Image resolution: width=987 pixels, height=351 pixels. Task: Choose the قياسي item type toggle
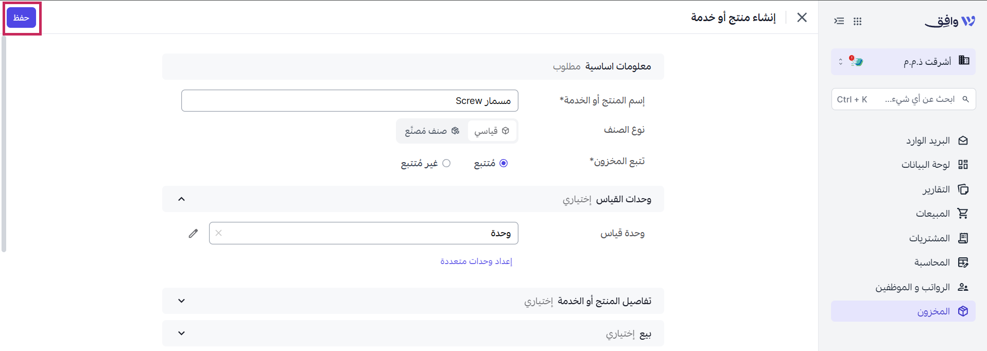[x=492, y=131]
